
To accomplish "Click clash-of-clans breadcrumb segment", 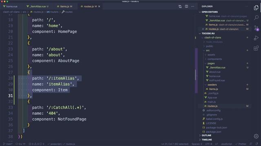I will tap(11, 12).
